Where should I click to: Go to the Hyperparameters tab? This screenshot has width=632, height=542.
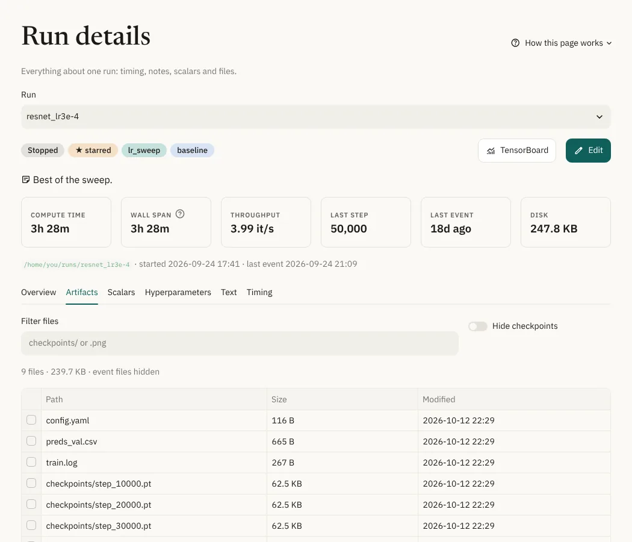(x=178, y=292)
